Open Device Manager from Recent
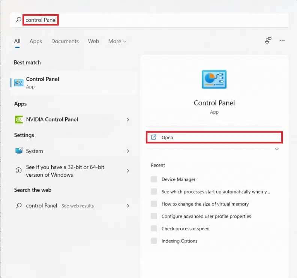This screenshot has width=297, height=278. pyautogui.click(x=178, y=179)
